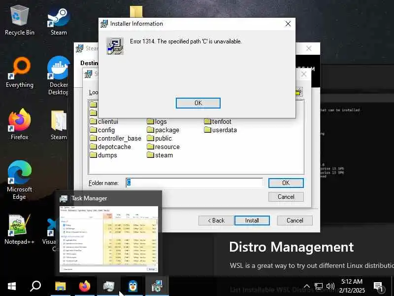Select the clientui folder

tap(104, 121)
